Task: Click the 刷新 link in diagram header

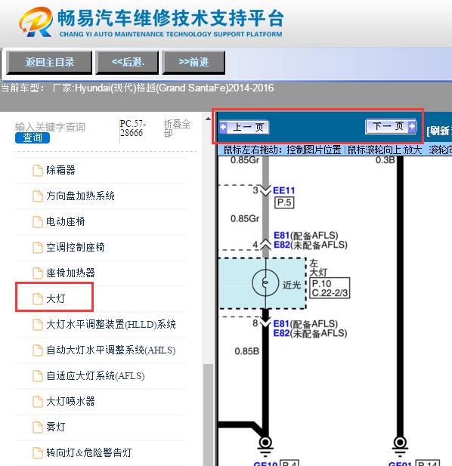Action: [439, 131]
